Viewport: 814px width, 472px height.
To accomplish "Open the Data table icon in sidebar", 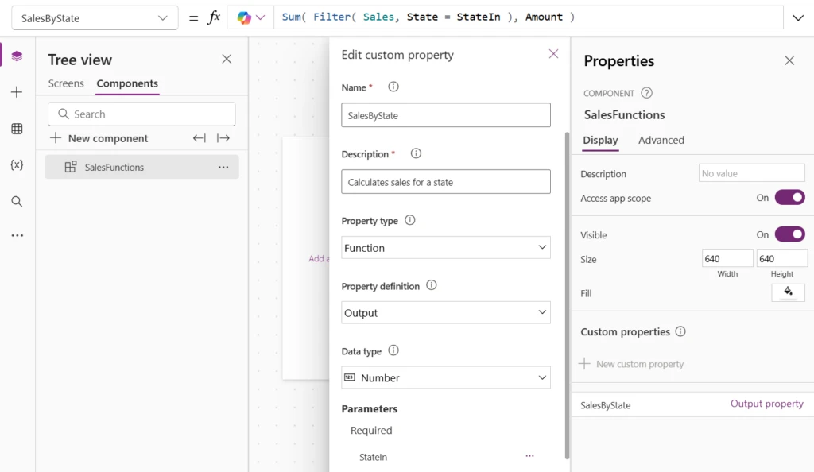I will 17,129.
